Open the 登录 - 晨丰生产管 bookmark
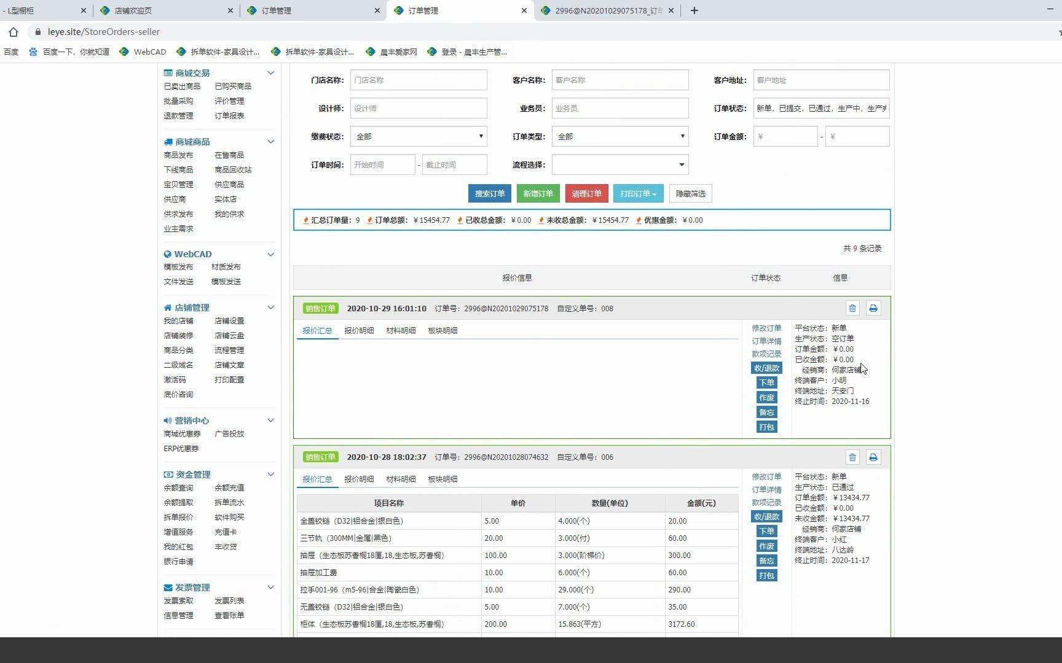1062x663 pixels. 467,52
